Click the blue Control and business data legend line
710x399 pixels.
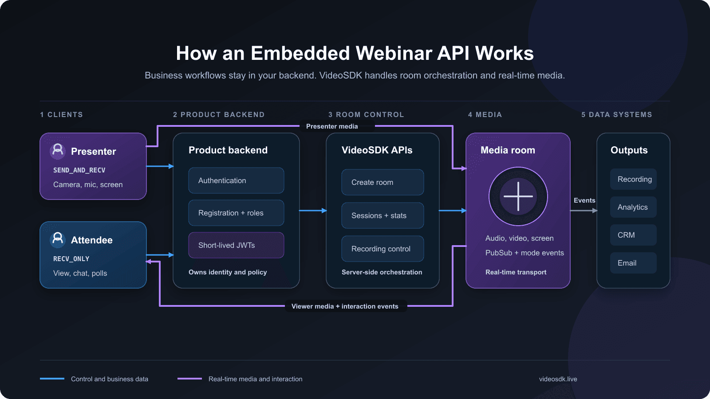coord(52,379)
